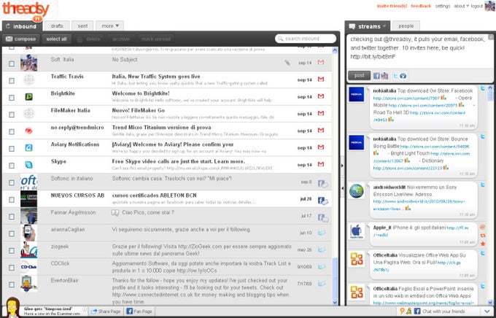496x318 pixels.
Task: Click the Share Page button
Action: click(x=106, y=311)
